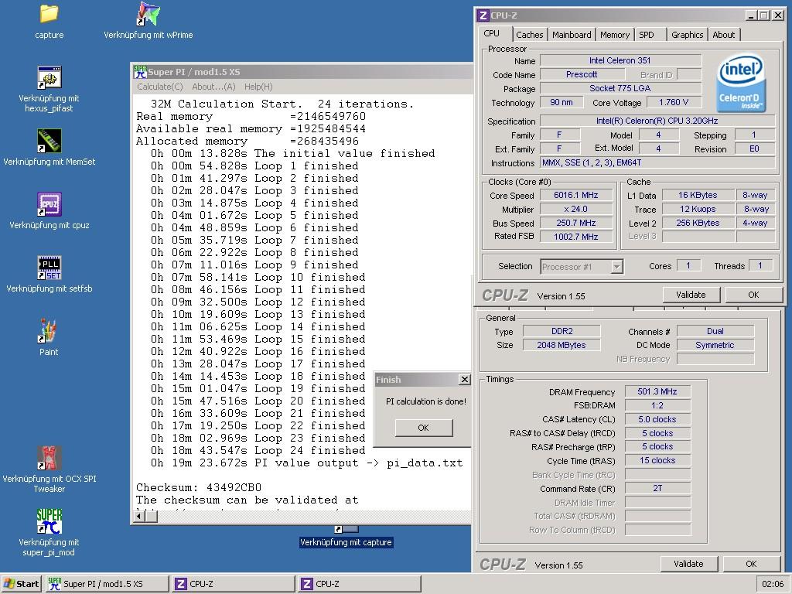The image size is (792, 594).
Task: Click the Command Rate value 2T
Action: pos(657,488)
